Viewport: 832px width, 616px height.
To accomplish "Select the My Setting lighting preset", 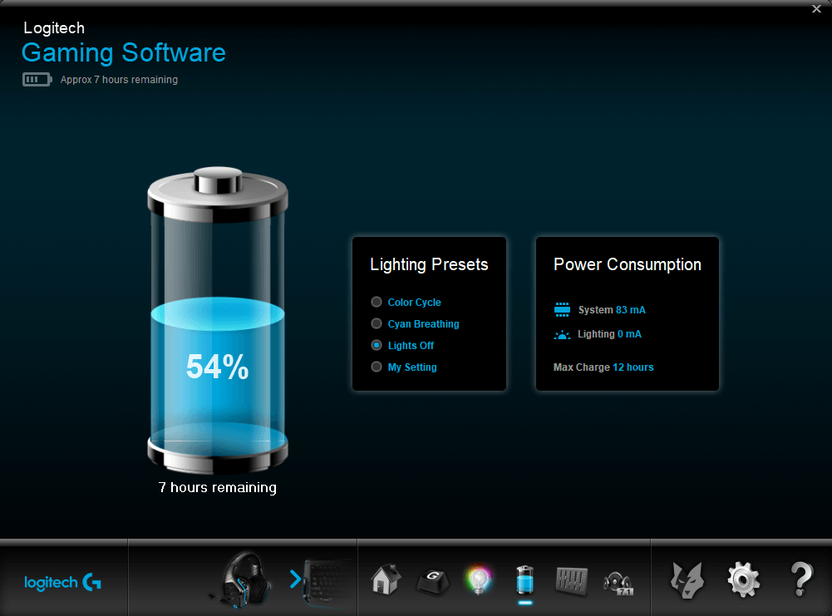I will (377, 367).
